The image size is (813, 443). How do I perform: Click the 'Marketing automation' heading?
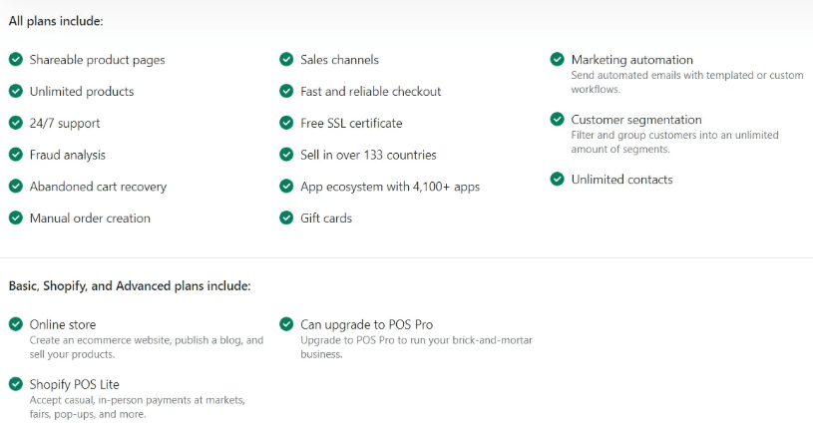pyautogui.click(x=632, y=60)
